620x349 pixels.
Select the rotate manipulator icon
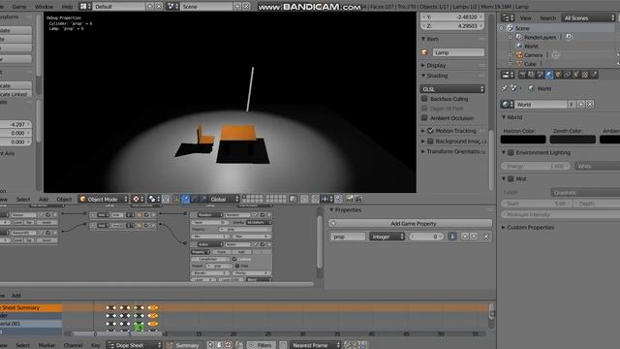[x=194, y=199]
